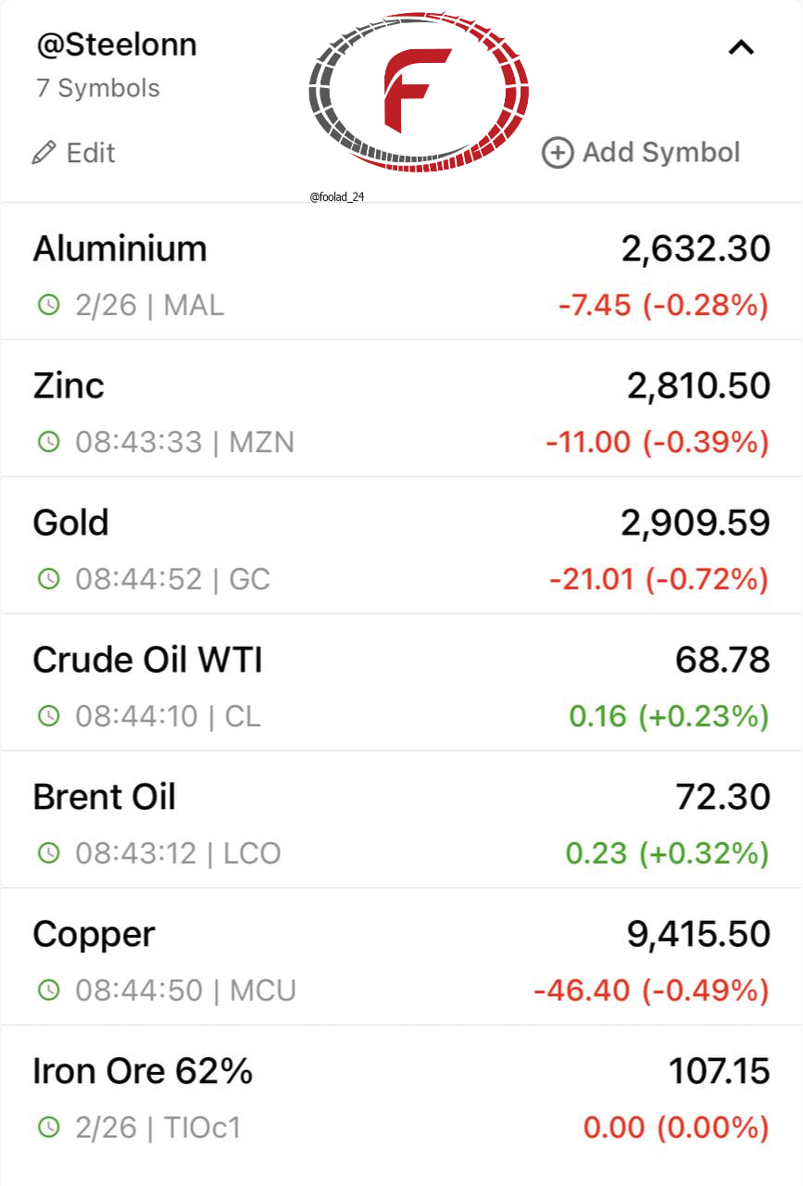
Task: Click the red F logo at the top
Action: [419, 93]
